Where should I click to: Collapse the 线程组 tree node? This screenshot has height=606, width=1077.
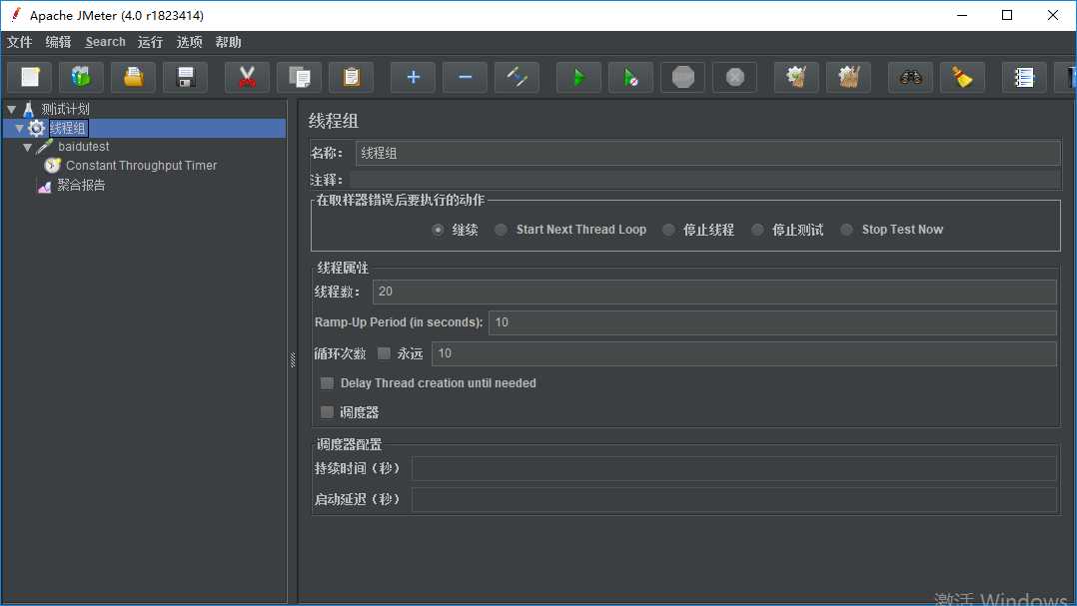pyautogui.click(x=19, y=129)
